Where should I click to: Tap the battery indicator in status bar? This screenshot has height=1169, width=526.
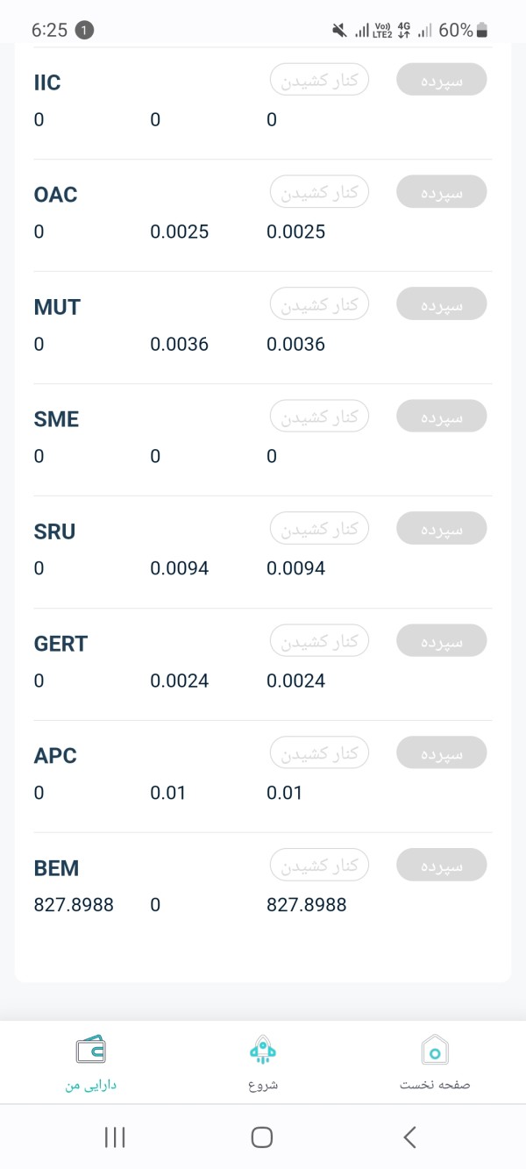[x=481, y=31]
